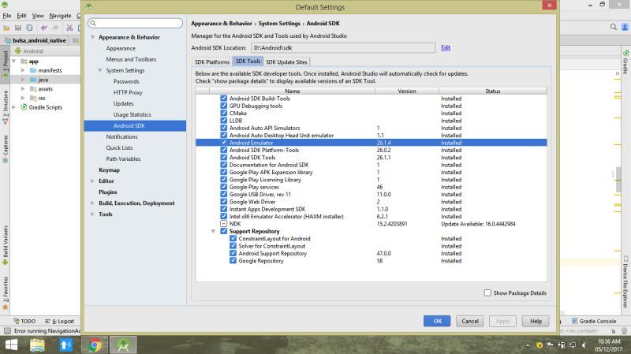Screen dimensions: 631x354
Task: Expand the Editor settings group
Action: point(92,181)
